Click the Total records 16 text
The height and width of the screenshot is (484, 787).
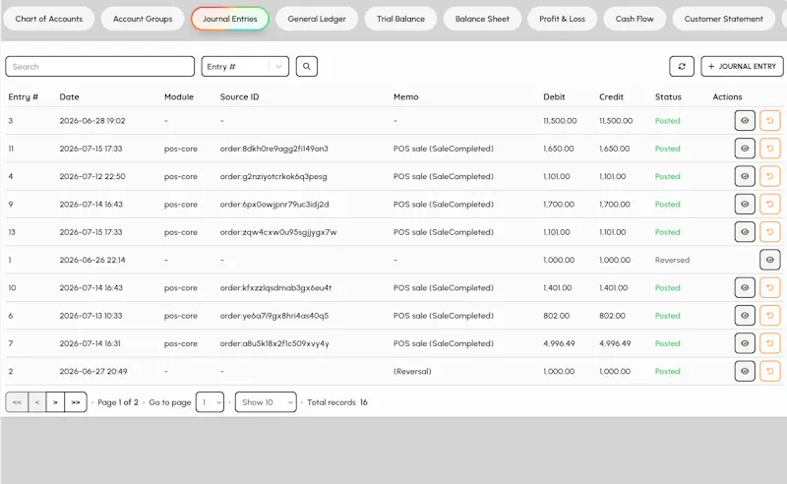pyautogui.click(x=337, y=402)
